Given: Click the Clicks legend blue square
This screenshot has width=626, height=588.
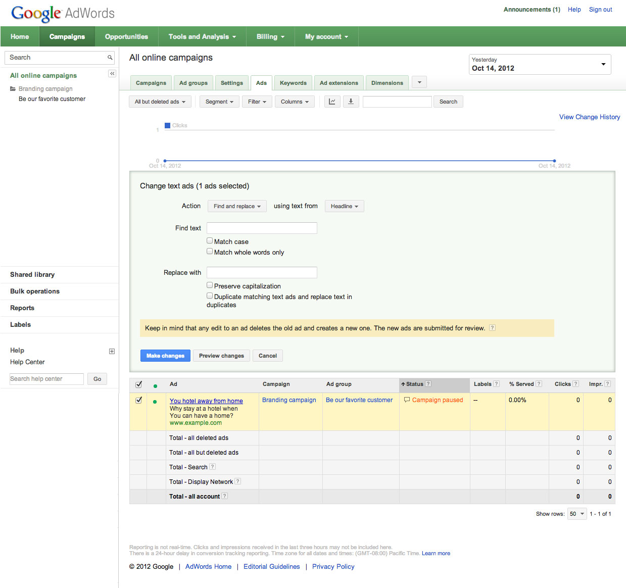Looking at the screenshot, I should 167,125.
